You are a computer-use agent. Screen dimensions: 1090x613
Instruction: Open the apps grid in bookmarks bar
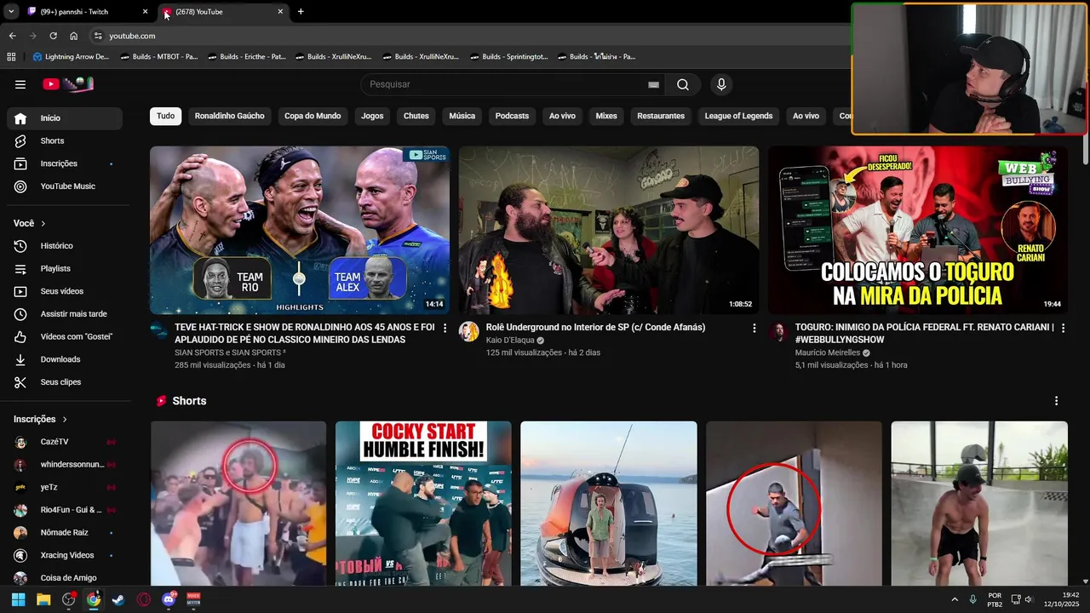click(x=11, y=57)
